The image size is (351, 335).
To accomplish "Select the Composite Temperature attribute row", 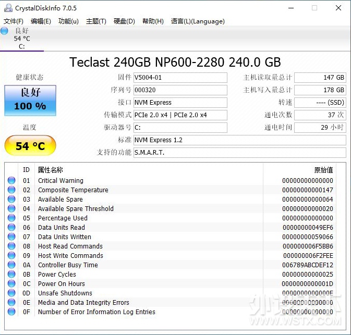I will 170,190.
